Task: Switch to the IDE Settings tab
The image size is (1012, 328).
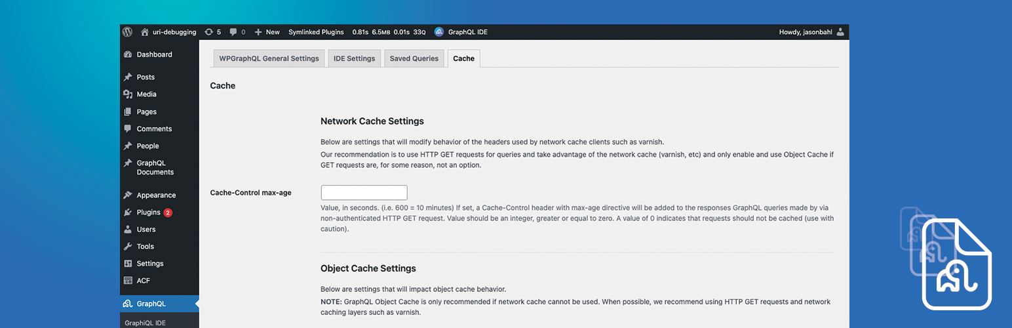Action: click(x=355, y=58)
